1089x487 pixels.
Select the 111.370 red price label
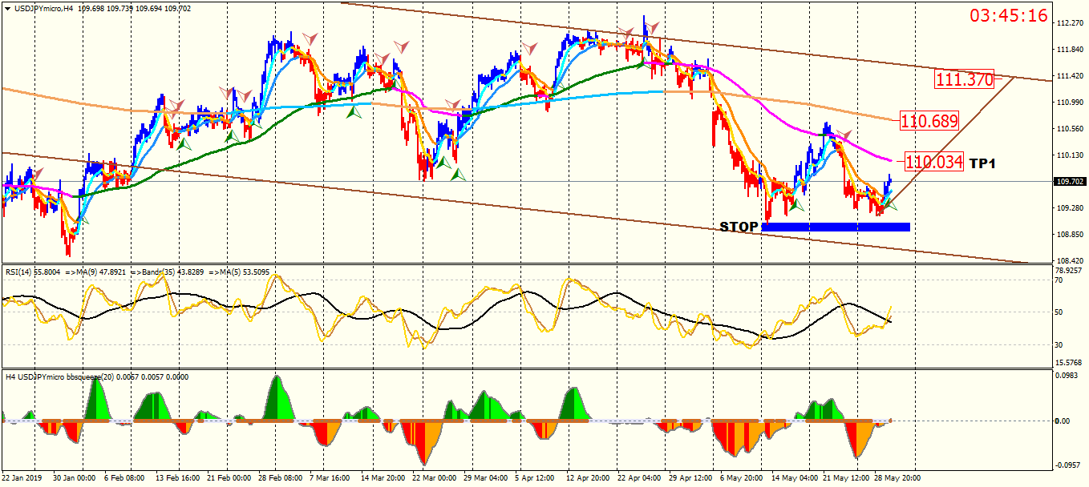(x=965, y=79)
